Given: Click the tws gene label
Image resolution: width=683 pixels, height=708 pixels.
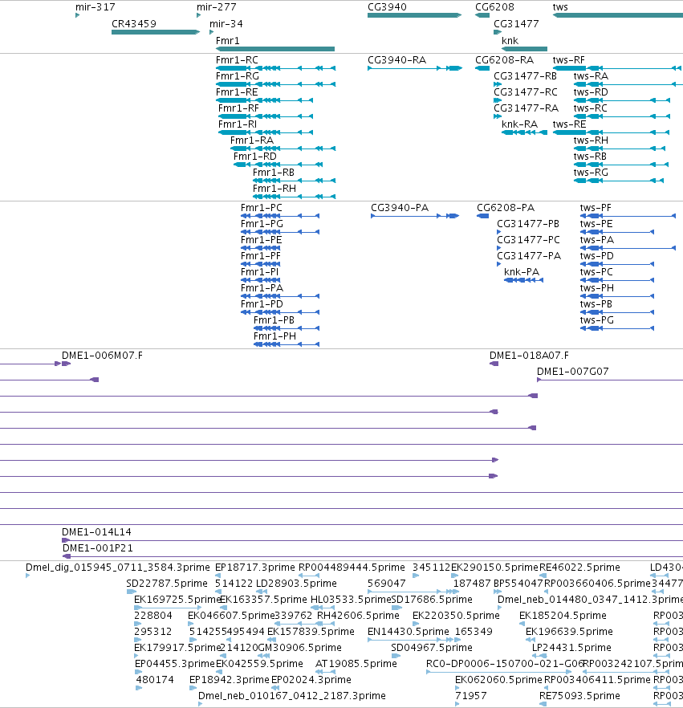Looking at the screenshot, I should point(560,6).
